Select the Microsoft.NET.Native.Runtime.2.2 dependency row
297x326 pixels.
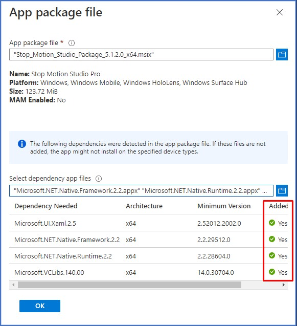pyautogui.click(x=148, y=256)
